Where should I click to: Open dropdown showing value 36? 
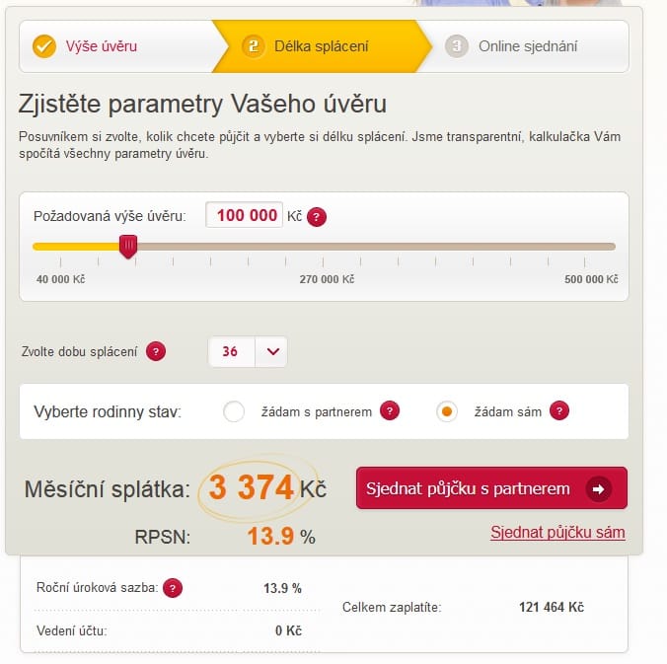pyautogui.click(x=248, y=351)
